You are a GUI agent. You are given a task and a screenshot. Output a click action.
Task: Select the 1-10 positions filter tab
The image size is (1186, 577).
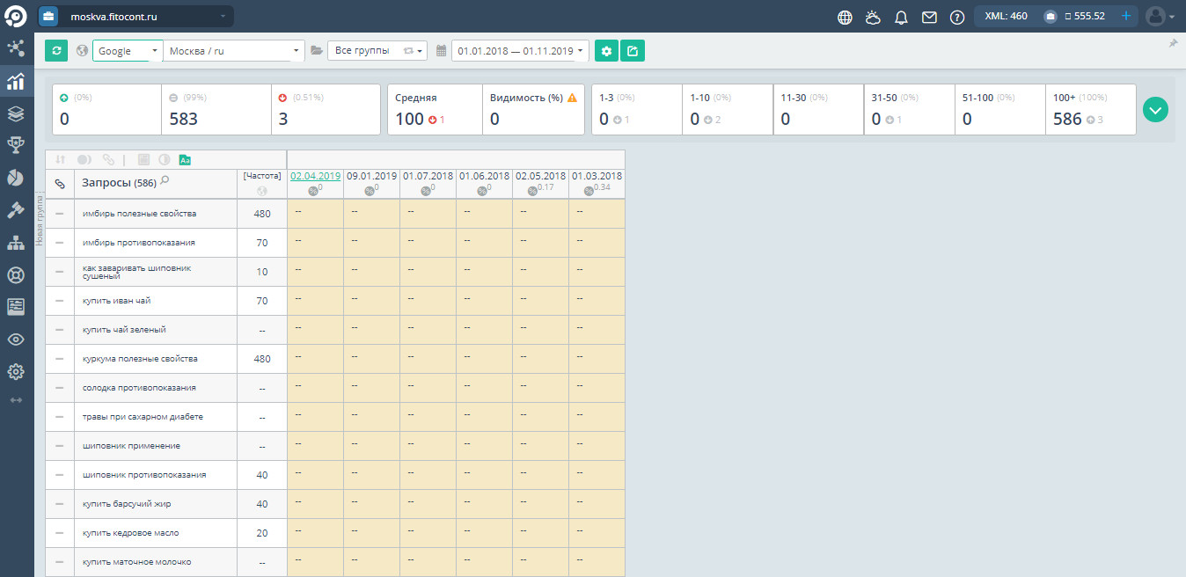(x=727, y=110)
